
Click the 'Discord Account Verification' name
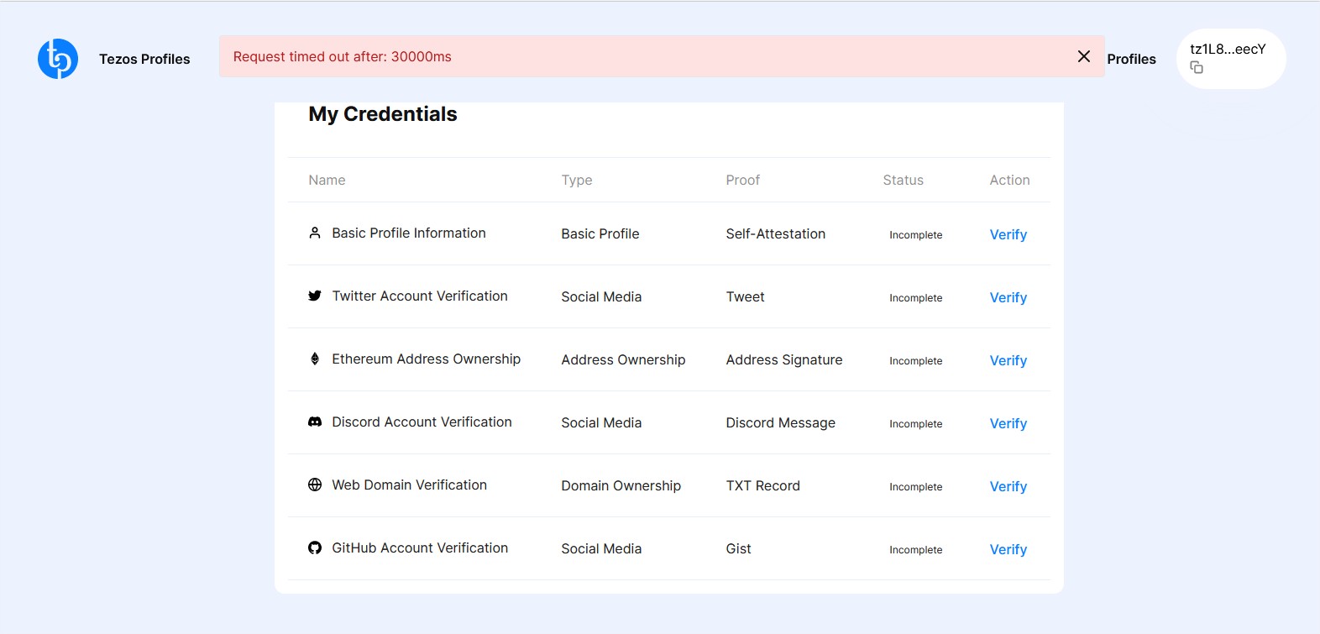coord(422,422)
